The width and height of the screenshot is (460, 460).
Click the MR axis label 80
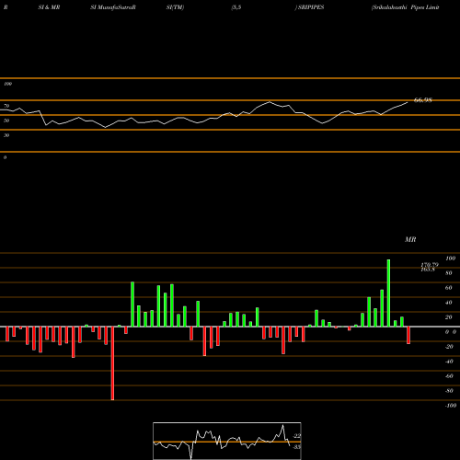coord(449,273)
